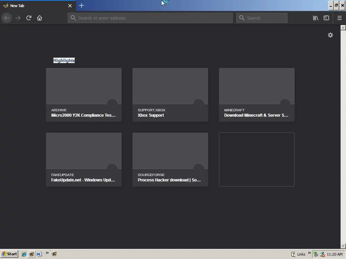Viewport: 346px width, 259px height.
Task: Open tray icon with red cross
Action: click(322, 254)
